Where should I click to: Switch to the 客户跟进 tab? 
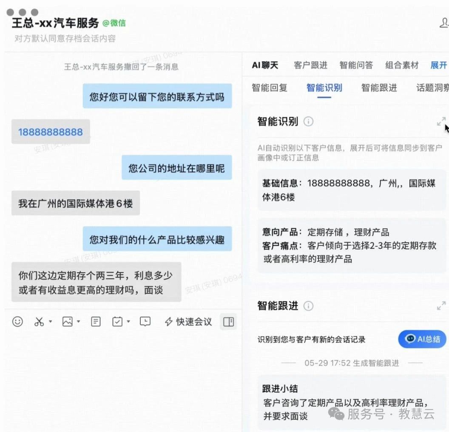(310, 65)
